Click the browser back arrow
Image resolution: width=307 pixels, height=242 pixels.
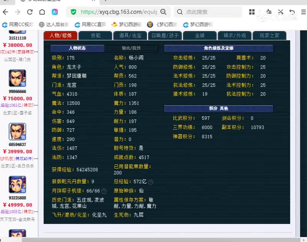coord(5,12)
